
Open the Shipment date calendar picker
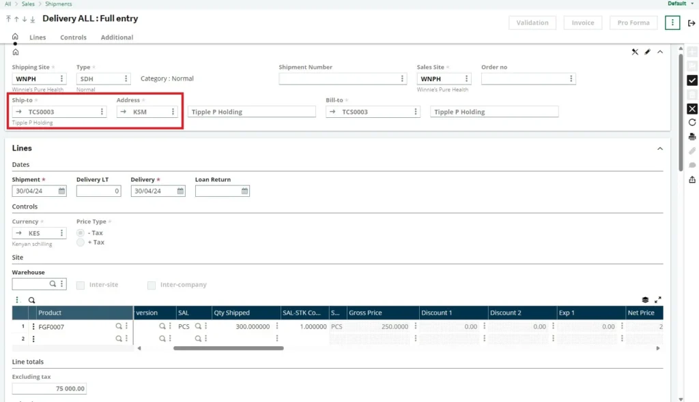click(x=61, y=191)
